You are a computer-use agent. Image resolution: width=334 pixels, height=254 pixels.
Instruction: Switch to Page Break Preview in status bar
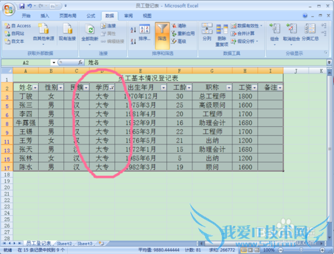click(x=257, y=250)
